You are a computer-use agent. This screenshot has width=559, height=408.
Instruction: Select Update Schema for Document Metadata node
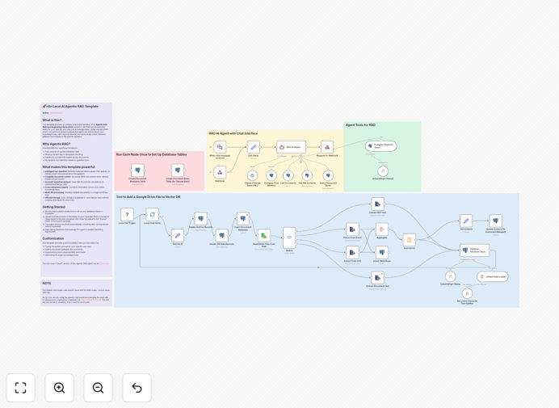click(495, 221)
